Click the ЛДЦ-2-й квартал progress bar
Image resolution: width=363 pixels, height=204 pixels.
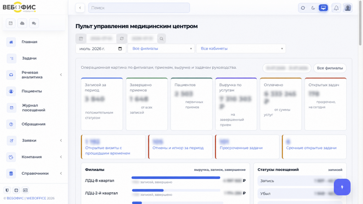(176, 190)
